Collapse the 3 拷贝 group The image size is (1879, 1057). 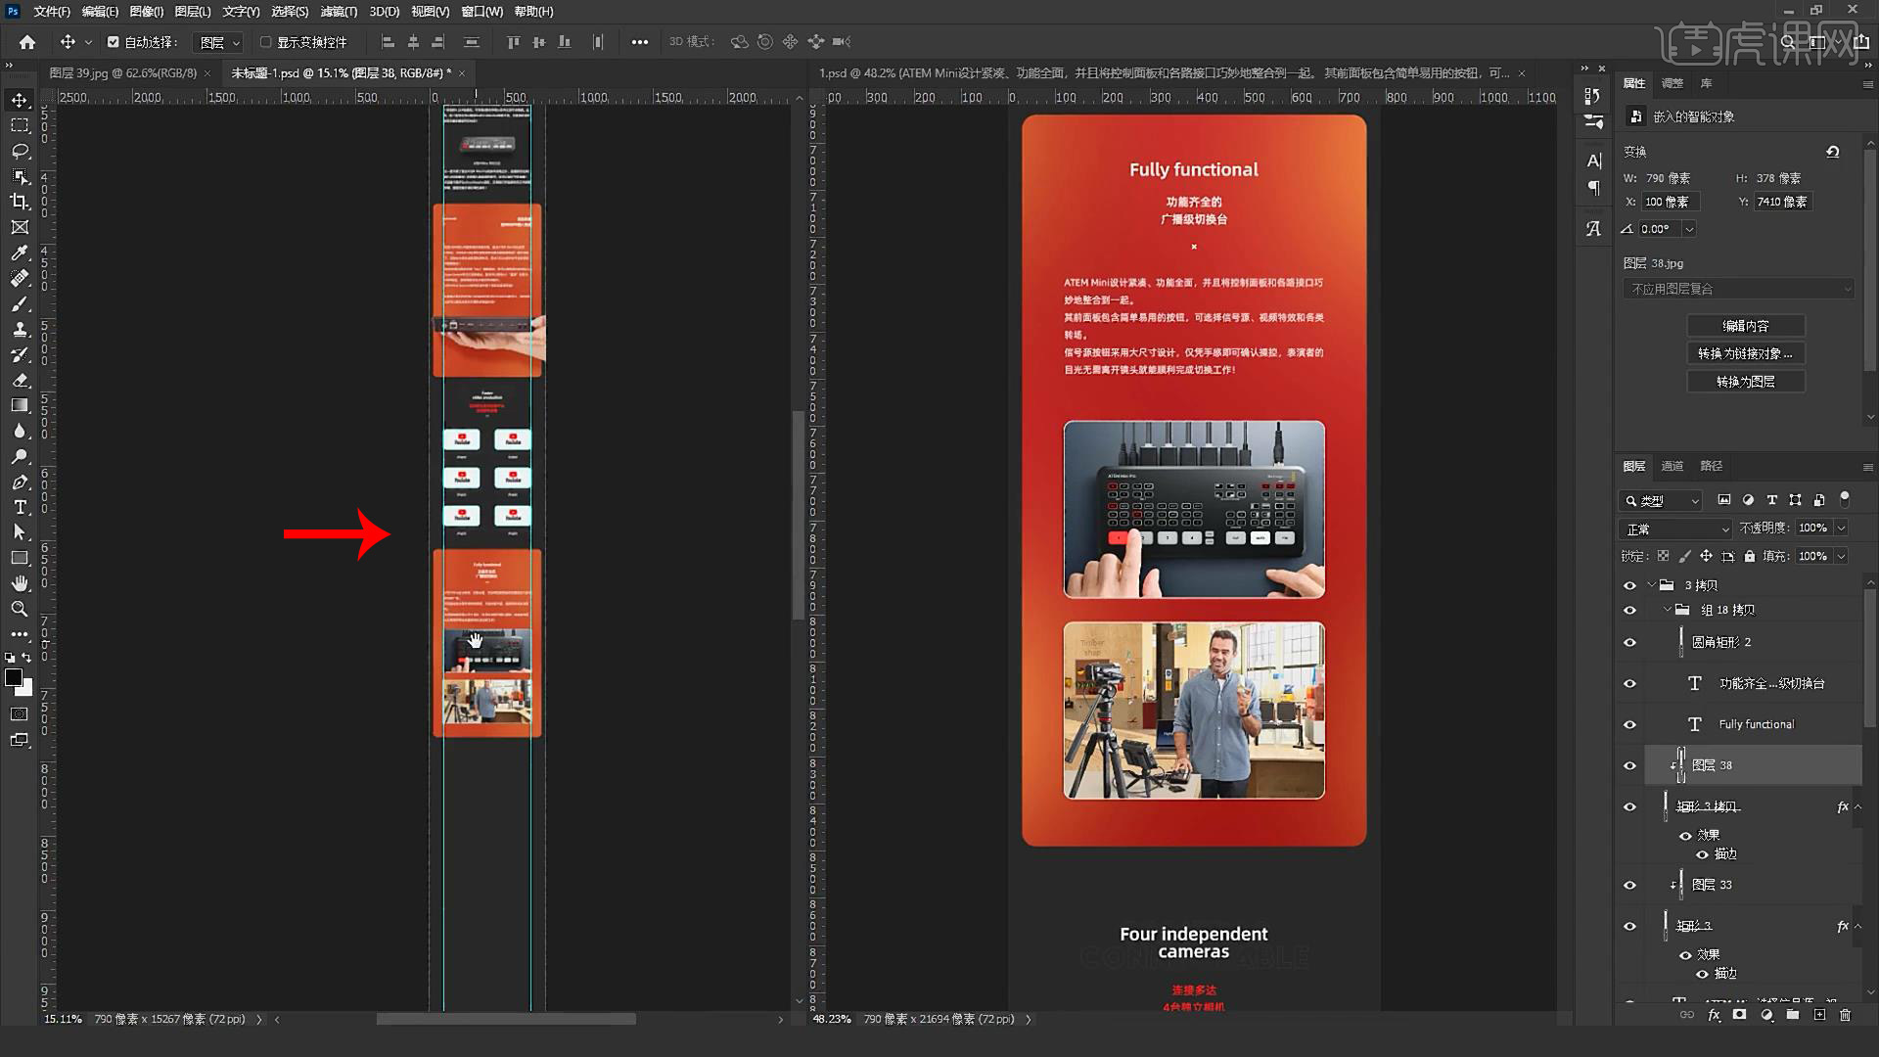pos(1652,585)
